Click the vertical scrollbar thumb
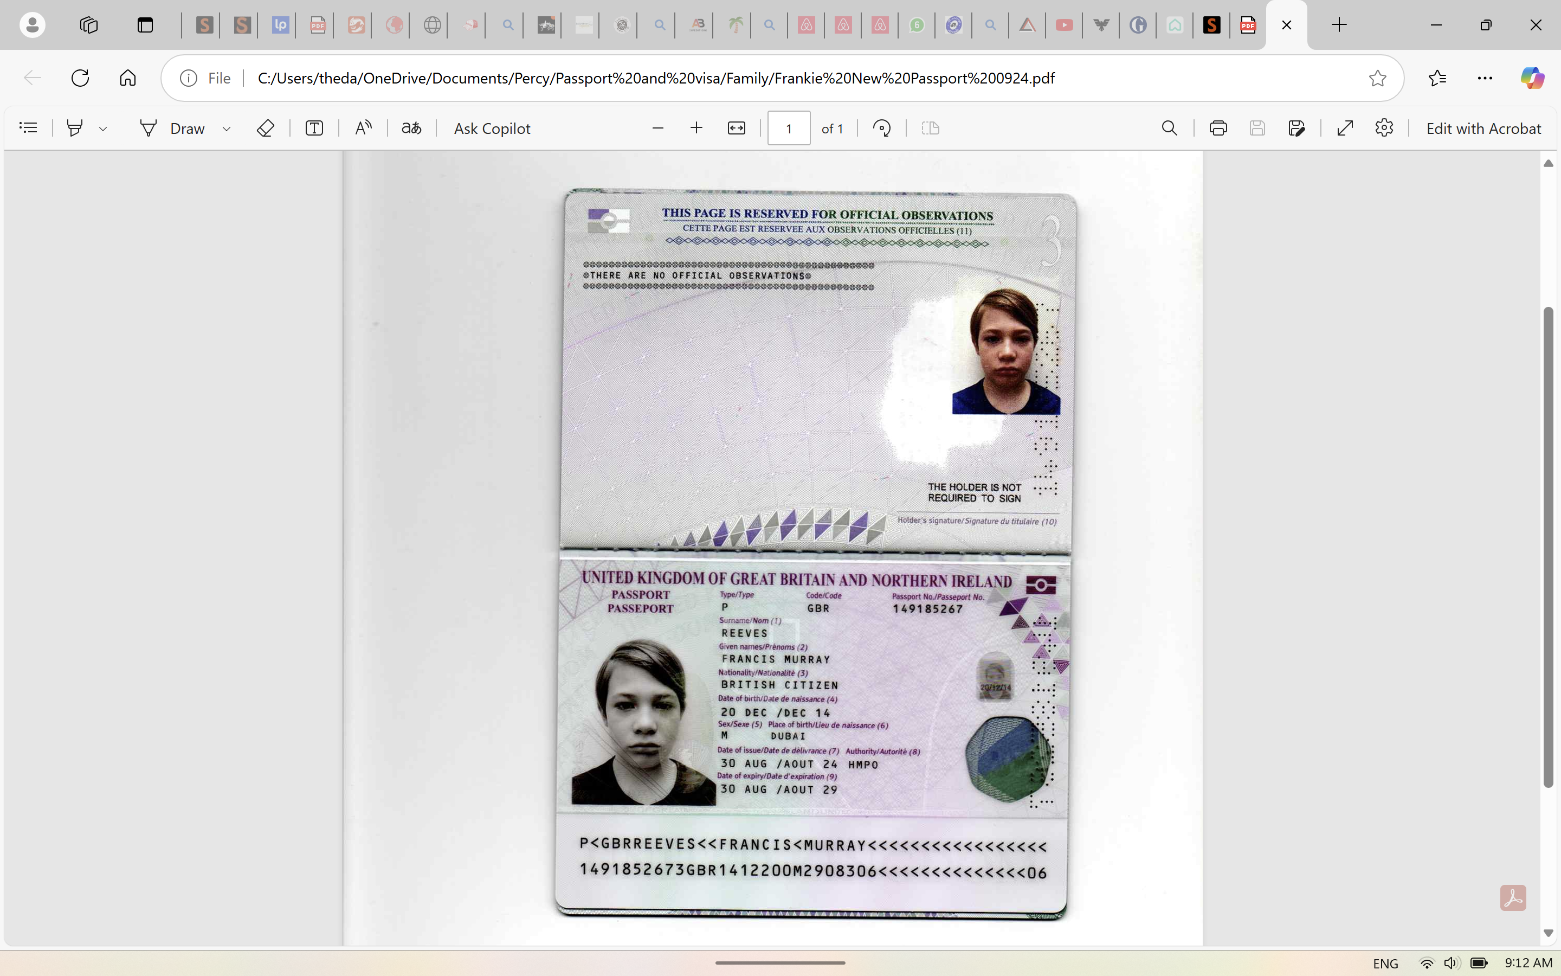Viewport: 1561px width, 976px height. pos(1548,548)
